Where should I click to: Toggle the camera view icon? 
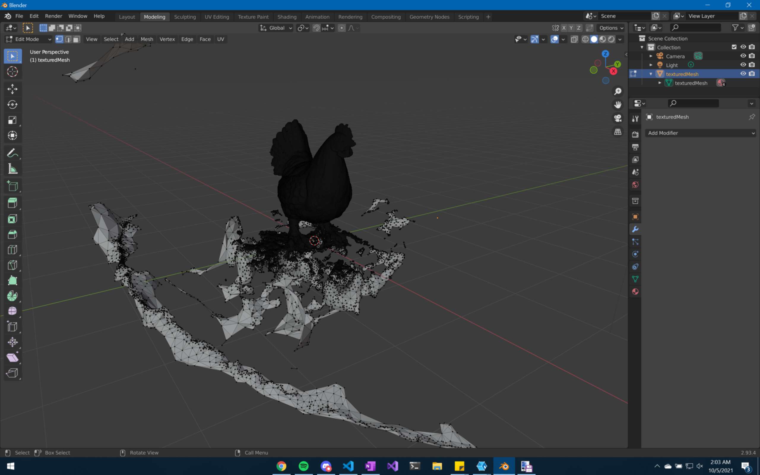[618, 118]
